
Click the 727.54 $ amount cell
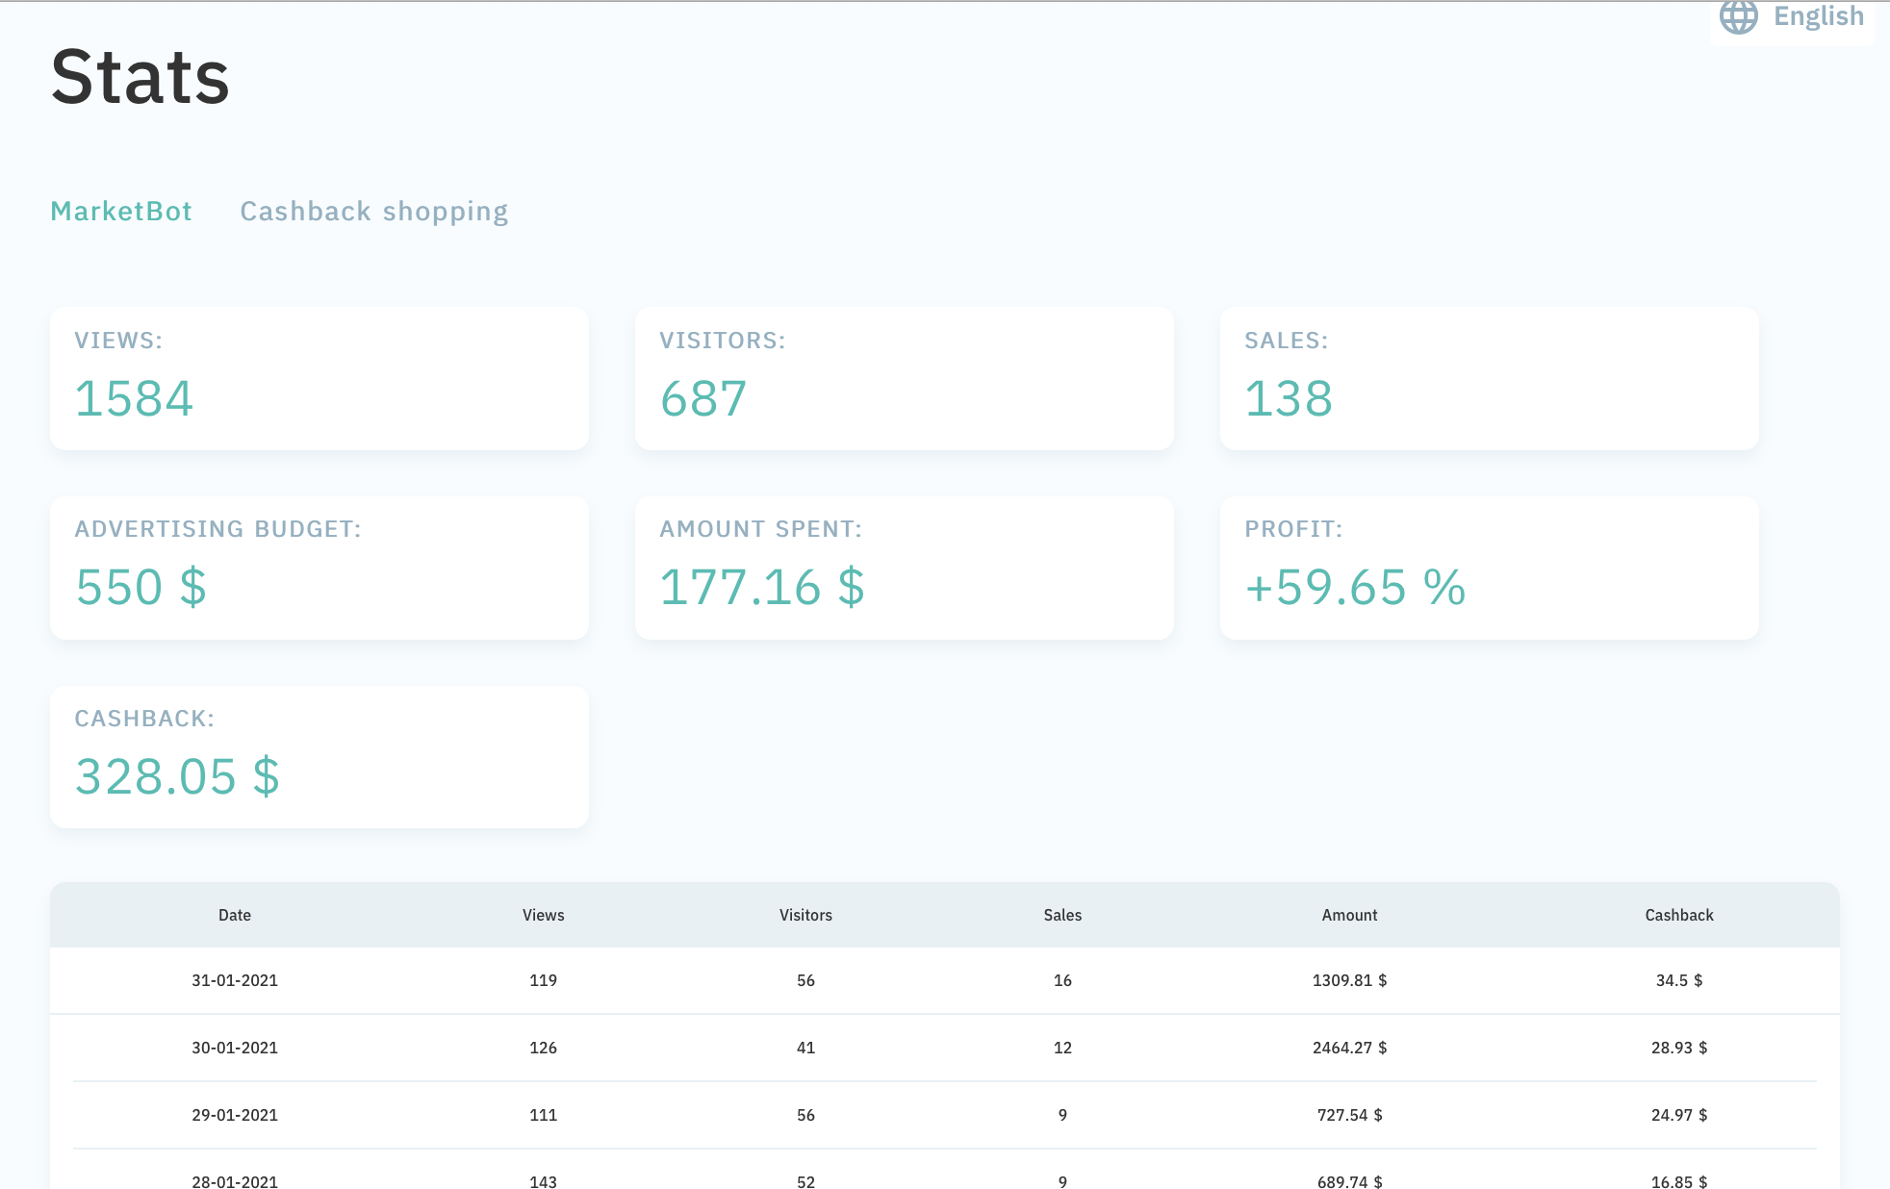[x=1349, y=1115]
